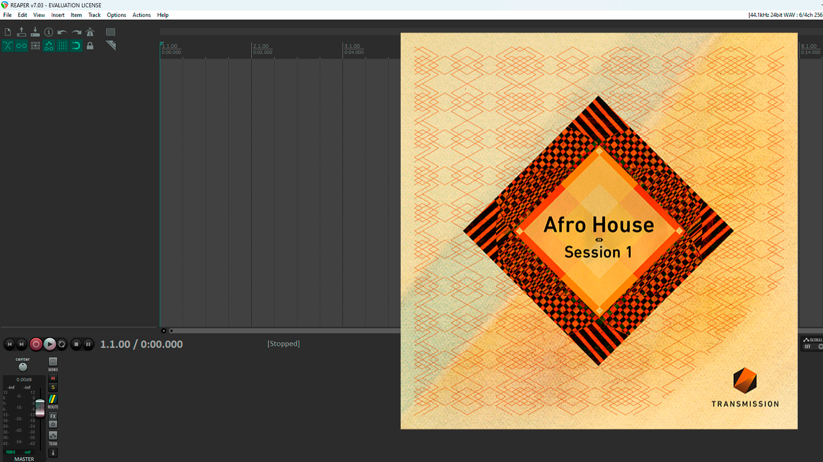This screenshot has width=823, height=462.
Task: Click the dotted rectangle toolbar icon
Action: click(x=111, y=32)
